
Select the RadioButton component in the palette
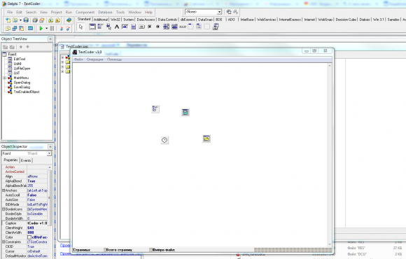point(157,27)
